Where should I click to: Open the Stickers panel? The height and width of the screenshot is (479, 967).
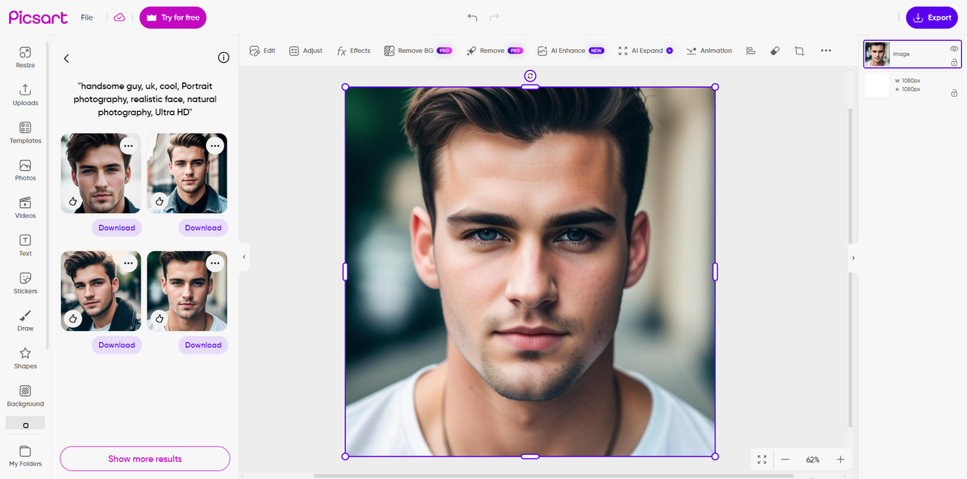click(25, 283)
